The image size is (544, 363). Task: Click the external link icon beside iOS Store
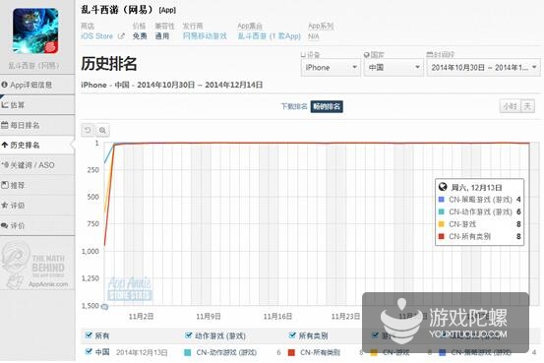pyautogui.click(x=121, y=35)
